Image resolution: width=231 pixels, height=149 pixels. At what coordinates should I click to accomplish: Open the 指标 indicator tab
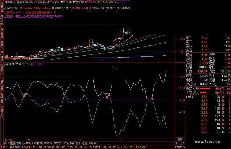6,143
